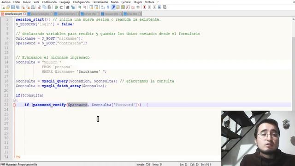295x166 pixels.
Task: Click 'mysqli_fetch_array' in line 19
Action: click(x=61, y=86)
